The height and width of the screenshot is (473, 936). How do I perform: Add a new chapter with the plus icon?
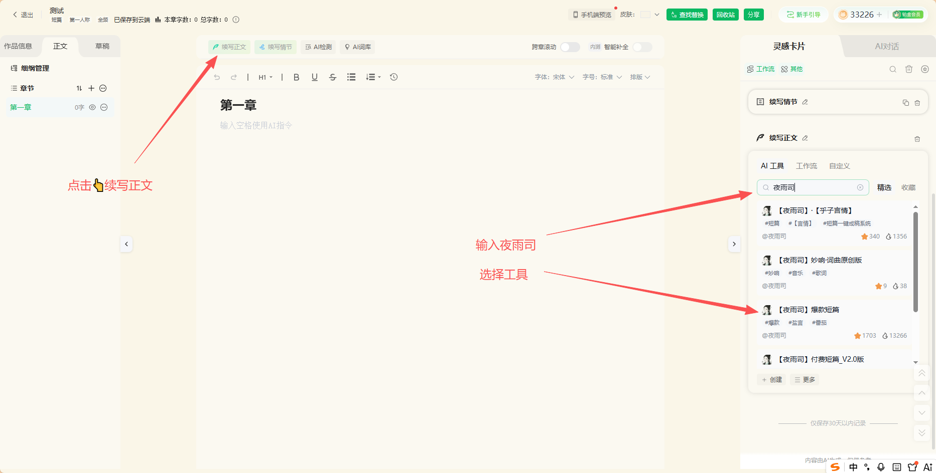point(91,88)
